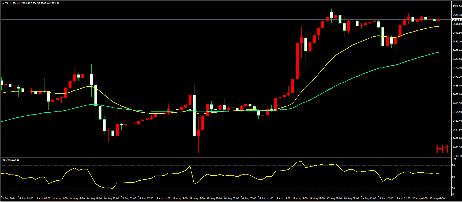Click time axis label 14 Aug 11:00

coord(60,199)
